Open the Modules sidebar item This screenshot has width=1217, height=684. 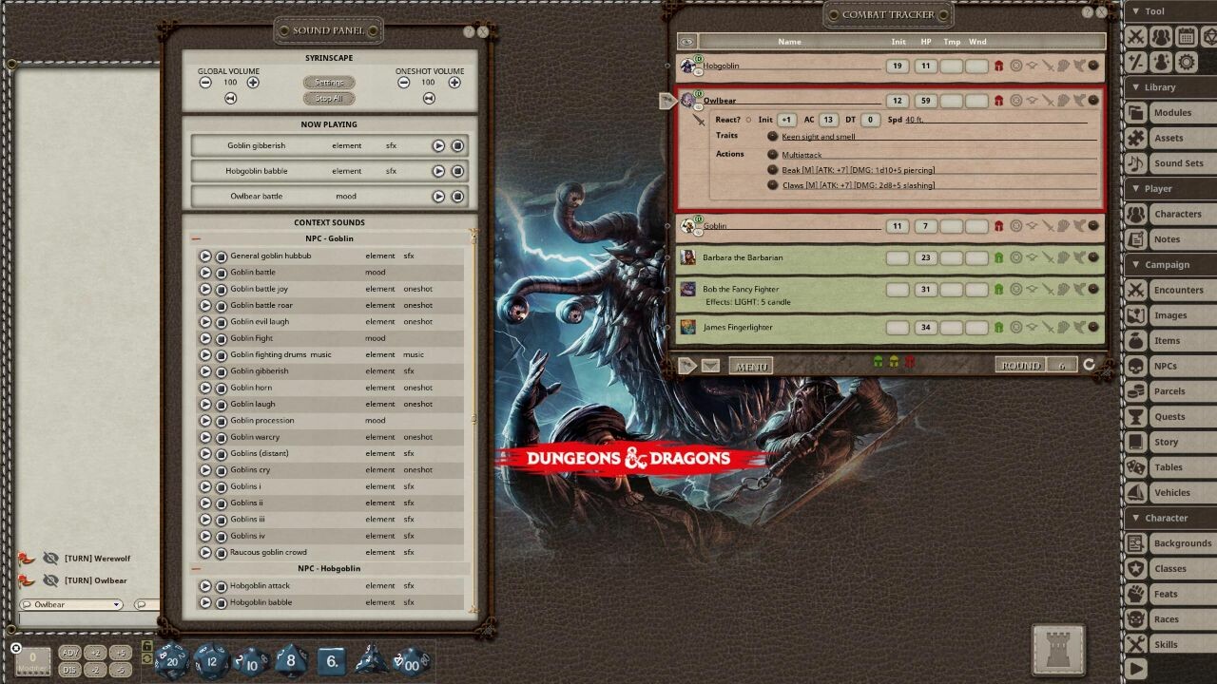click(1169, 112)
